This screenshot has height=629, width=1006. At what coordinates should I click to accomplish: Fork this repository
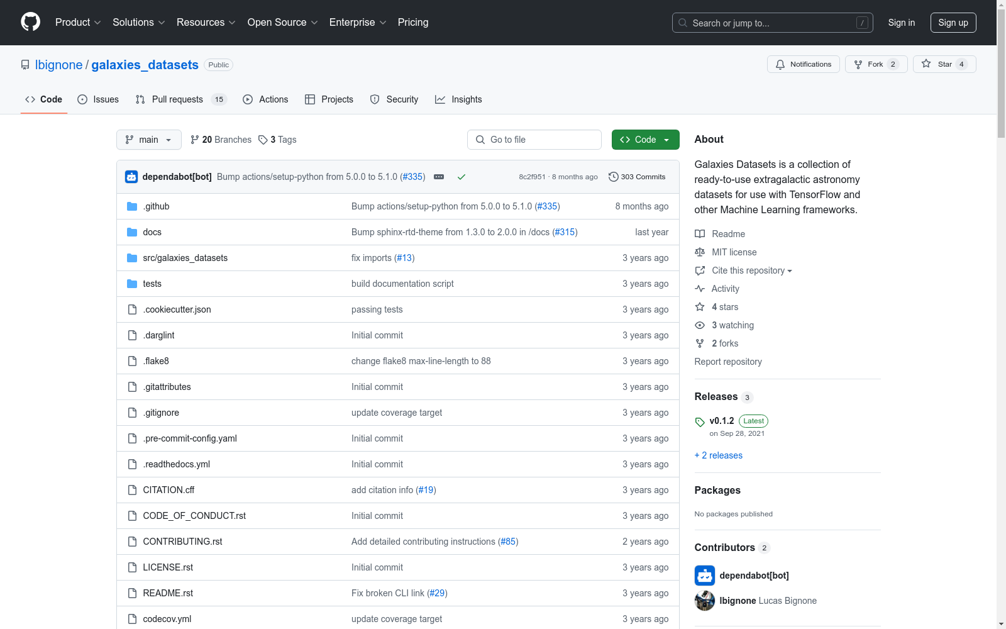pos(876,64)
